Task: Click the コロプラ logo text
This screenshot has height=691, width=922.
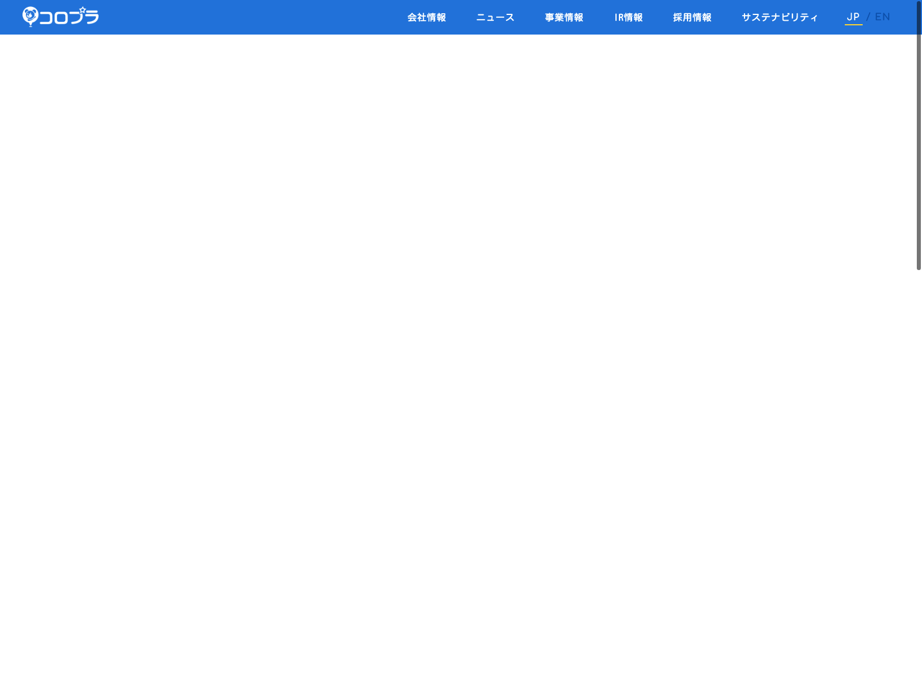Action: pyautogui.click(x=69, y=18)
